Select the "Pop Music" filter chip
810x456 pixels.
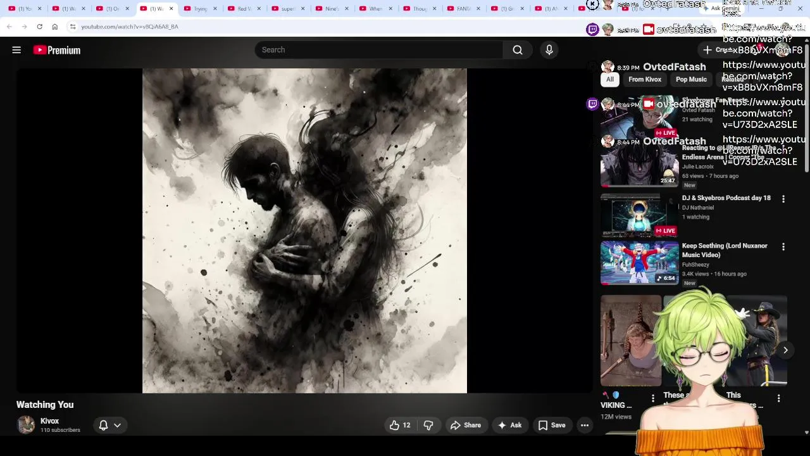tap(691, 80)
